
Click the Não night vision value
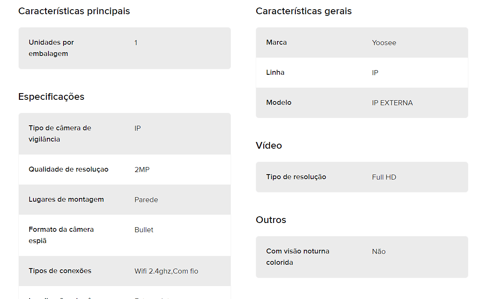point(379,252)
